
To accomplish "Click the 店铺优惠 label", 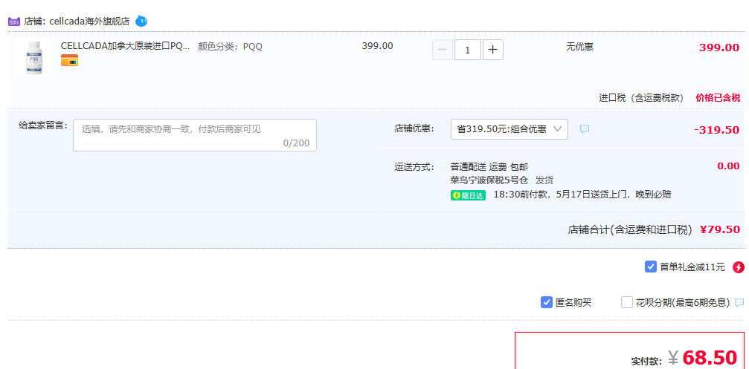I will pos(414,128).
